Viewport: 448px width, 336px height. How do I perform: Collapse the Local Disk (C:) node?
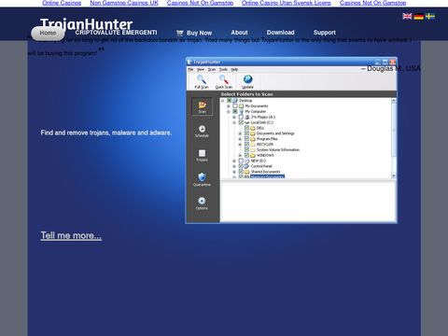pos(234,122)
